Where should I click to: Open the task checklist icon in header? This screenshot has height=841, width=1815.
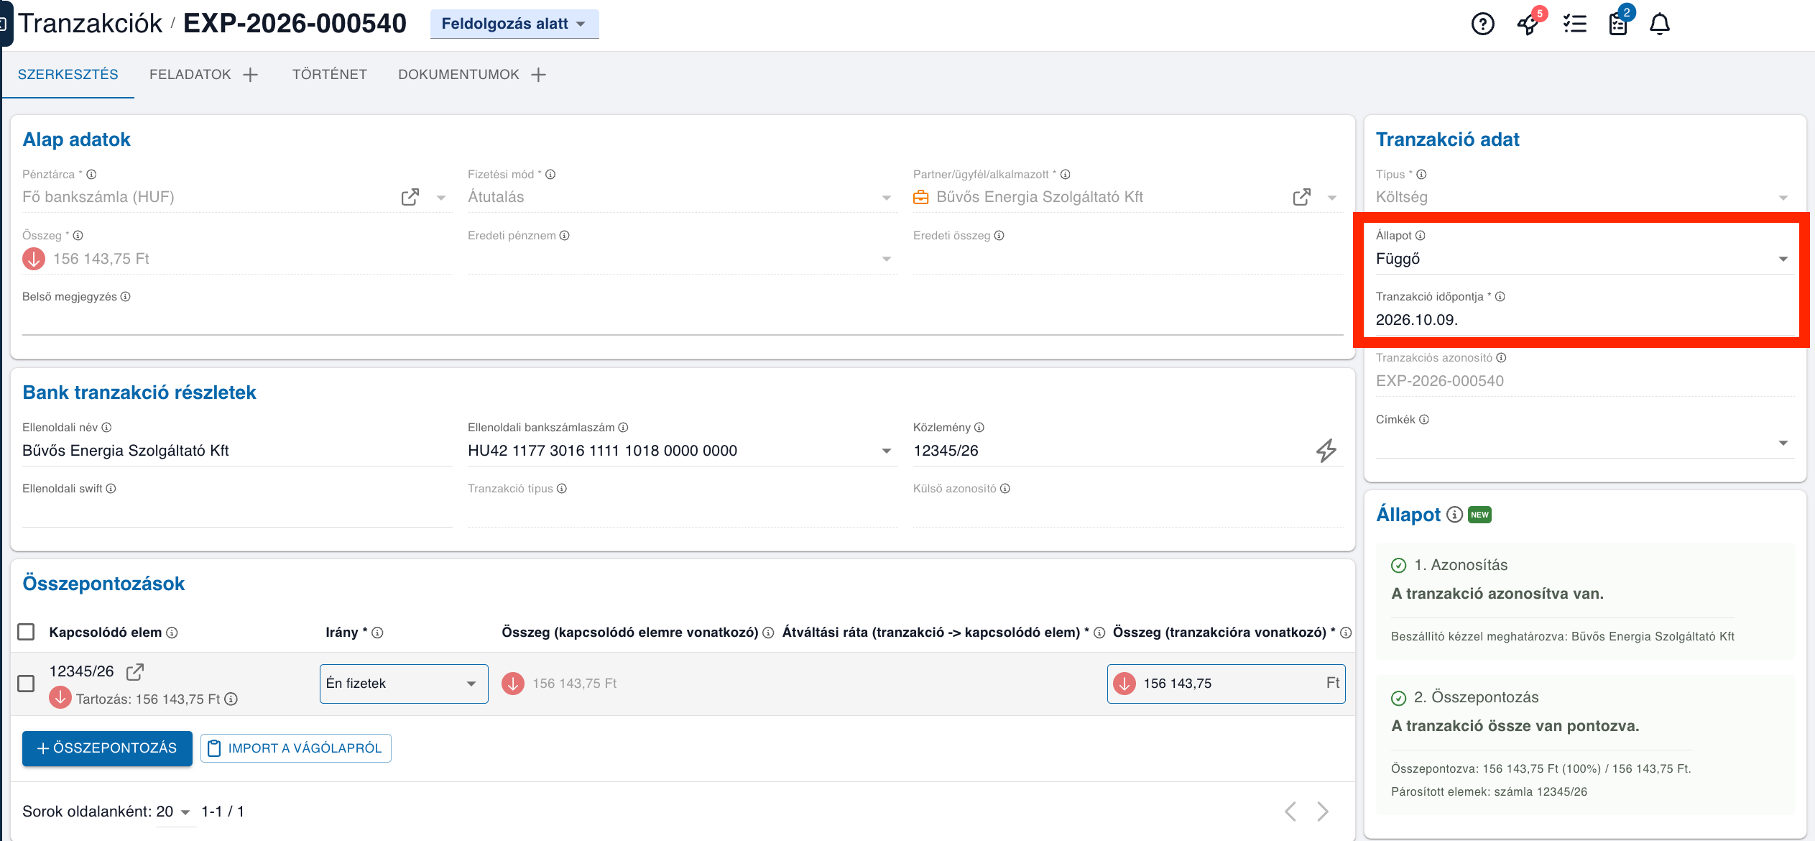(x=1574, y=24)
